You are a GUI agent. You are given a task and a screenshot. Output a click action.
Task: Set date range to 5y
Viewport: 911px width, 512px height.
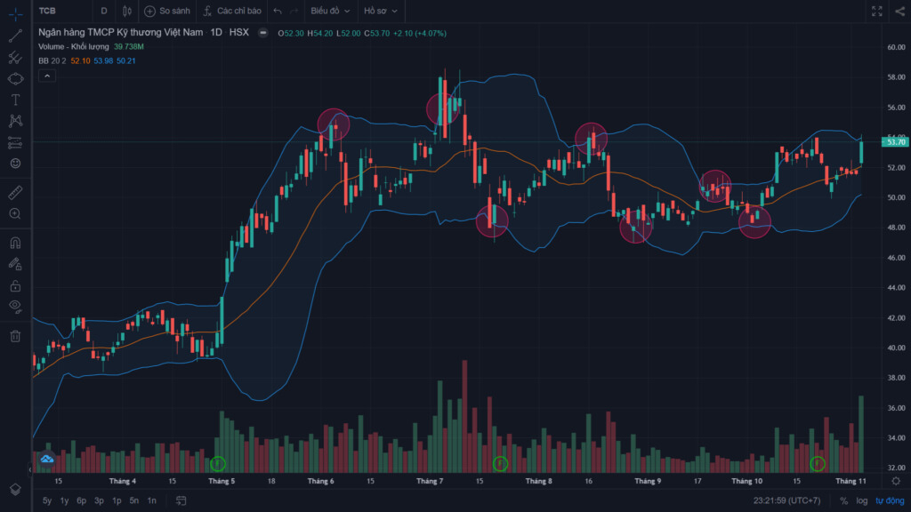click(x=47, y=500)
